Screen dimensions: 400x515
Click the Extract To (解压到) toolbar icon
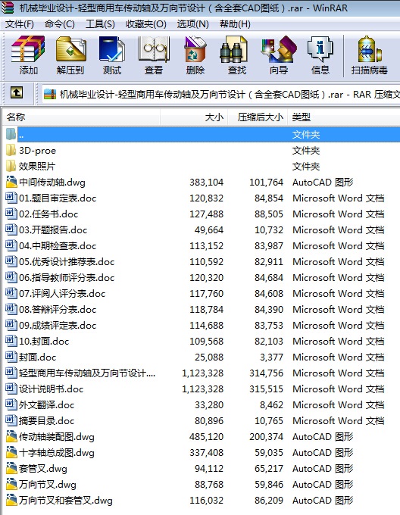point(70,55)
